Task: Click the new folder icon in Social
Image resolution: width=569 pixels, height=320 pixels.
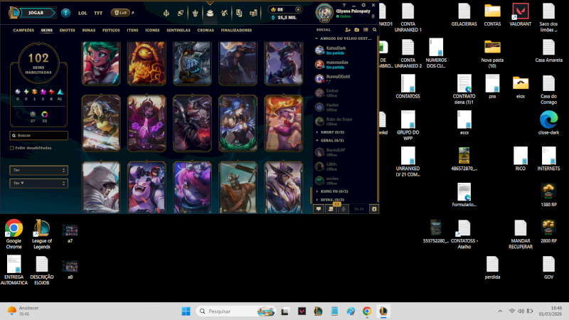Action: 357,30
